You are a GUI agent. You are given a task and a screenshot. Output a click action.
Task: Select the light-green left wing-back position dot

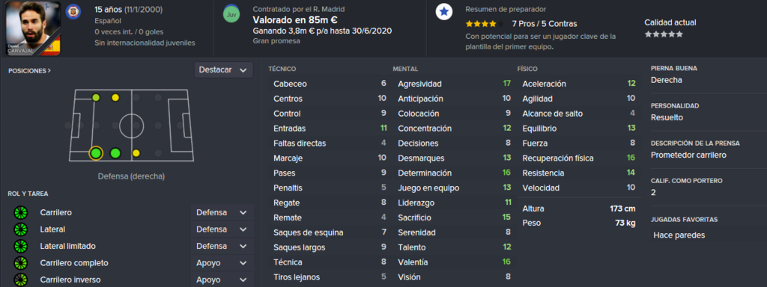tap(95, 98)
